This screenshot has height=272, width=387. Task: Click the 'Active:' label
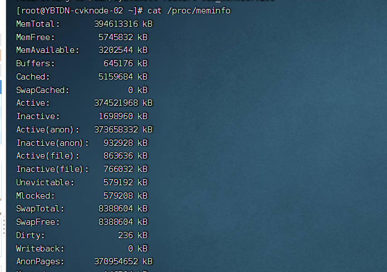click(33, 103)
